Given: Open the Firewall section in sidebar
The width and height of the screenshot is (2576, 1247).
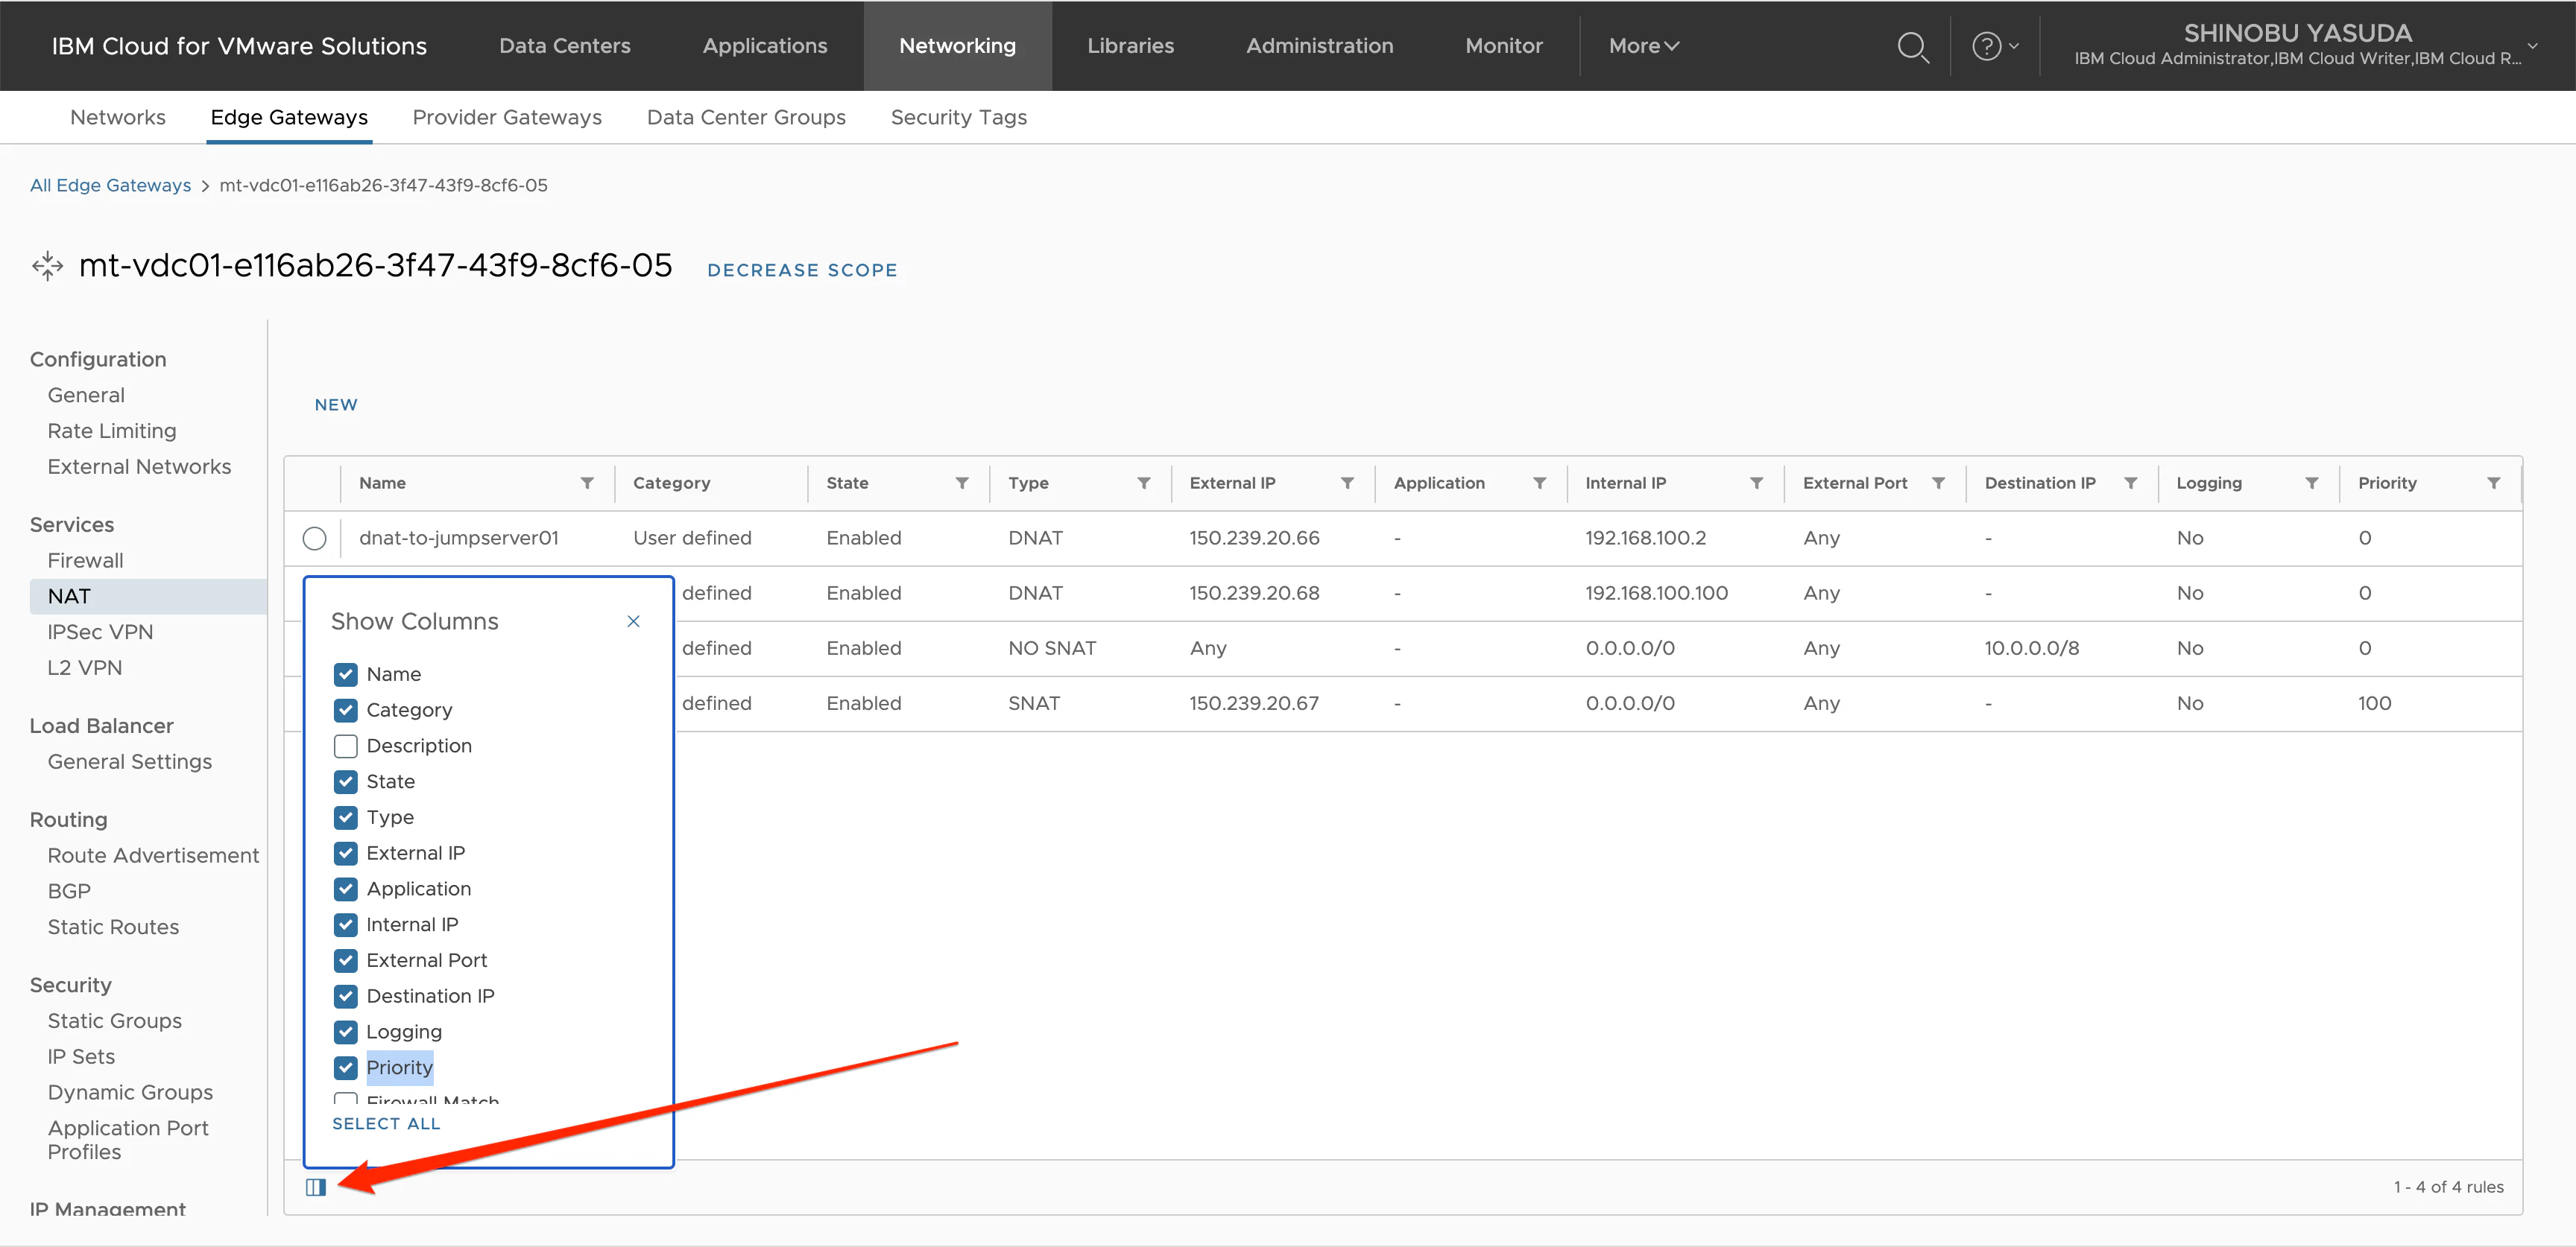Looking at the screenshot, I should click(85, 560).
